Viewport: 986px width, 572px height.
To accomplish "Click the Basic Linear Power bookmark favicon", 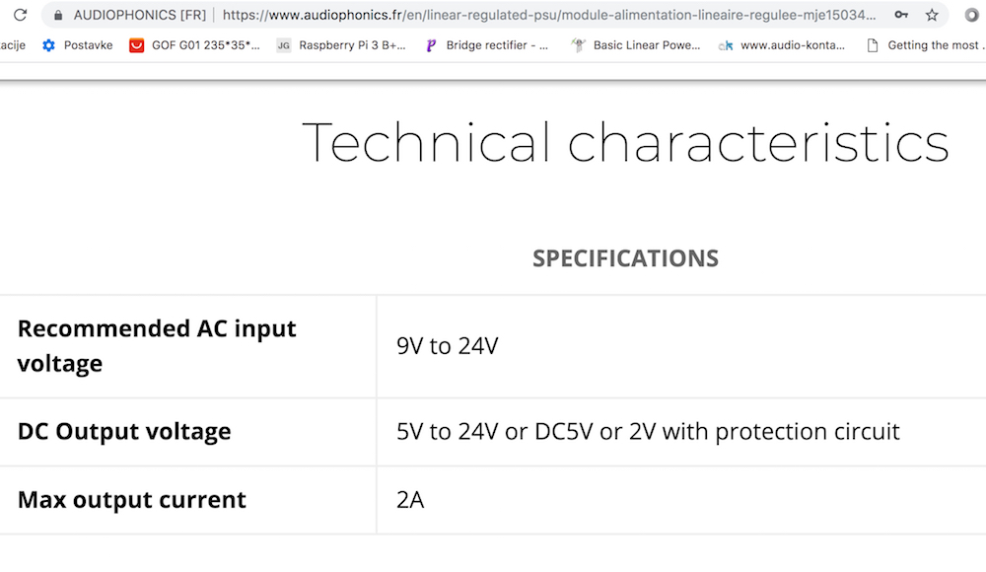I will click(x=578, y=45).
